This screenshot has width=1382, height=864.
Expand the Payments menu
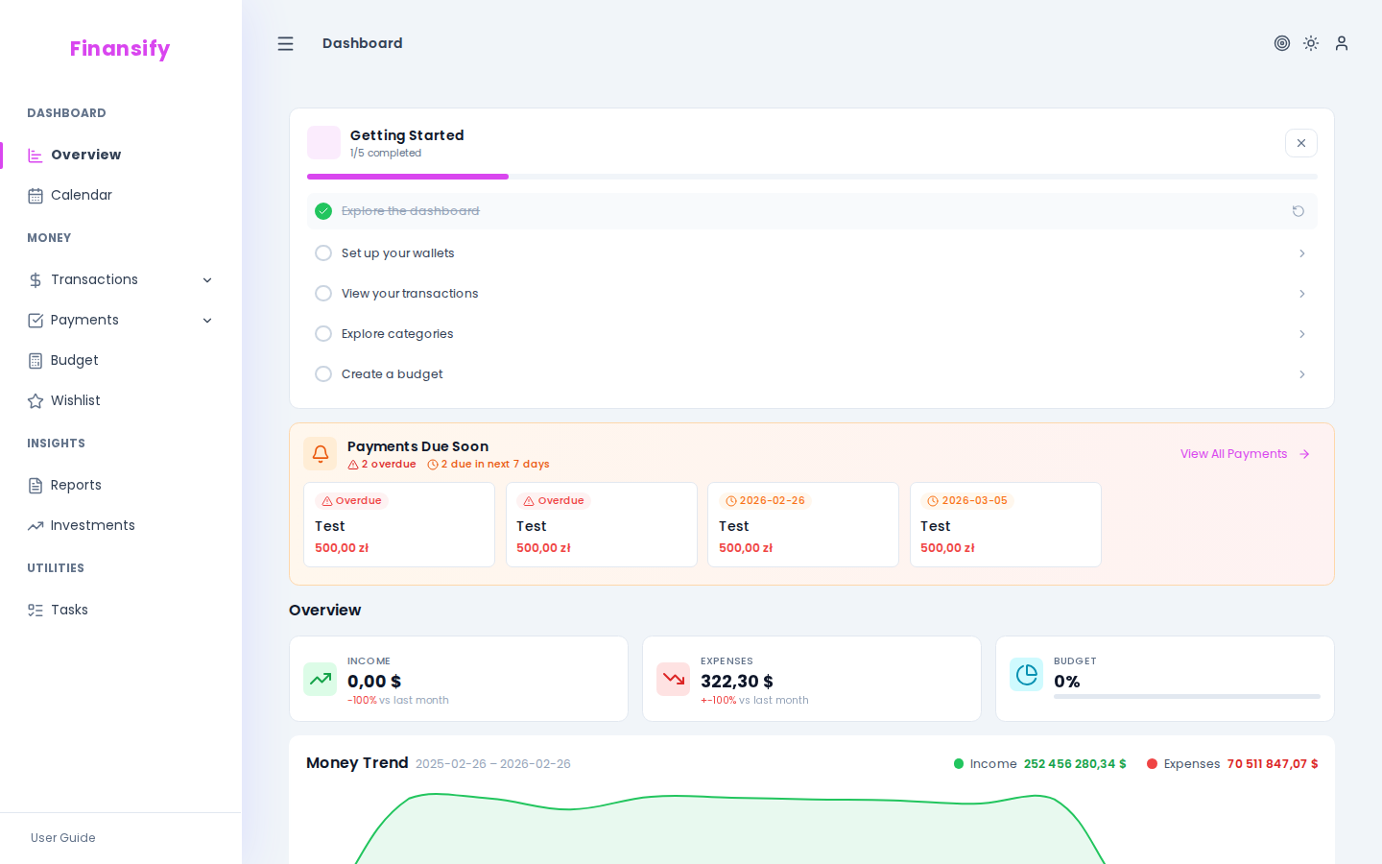click(207, 320)
